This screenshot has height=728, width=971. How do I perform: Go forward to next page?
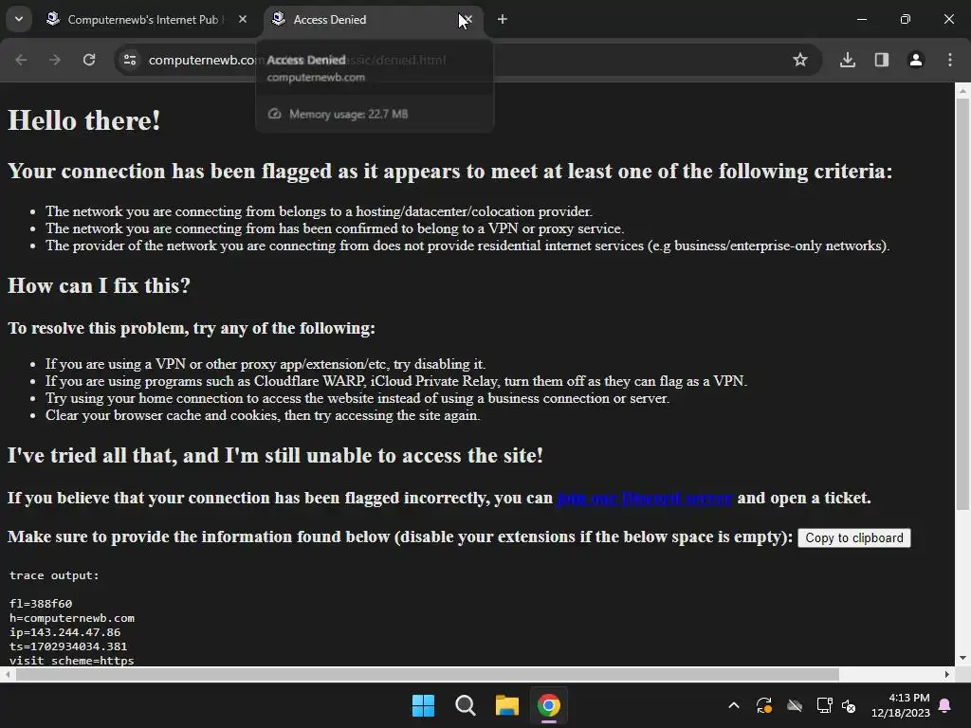click(55, 60)
